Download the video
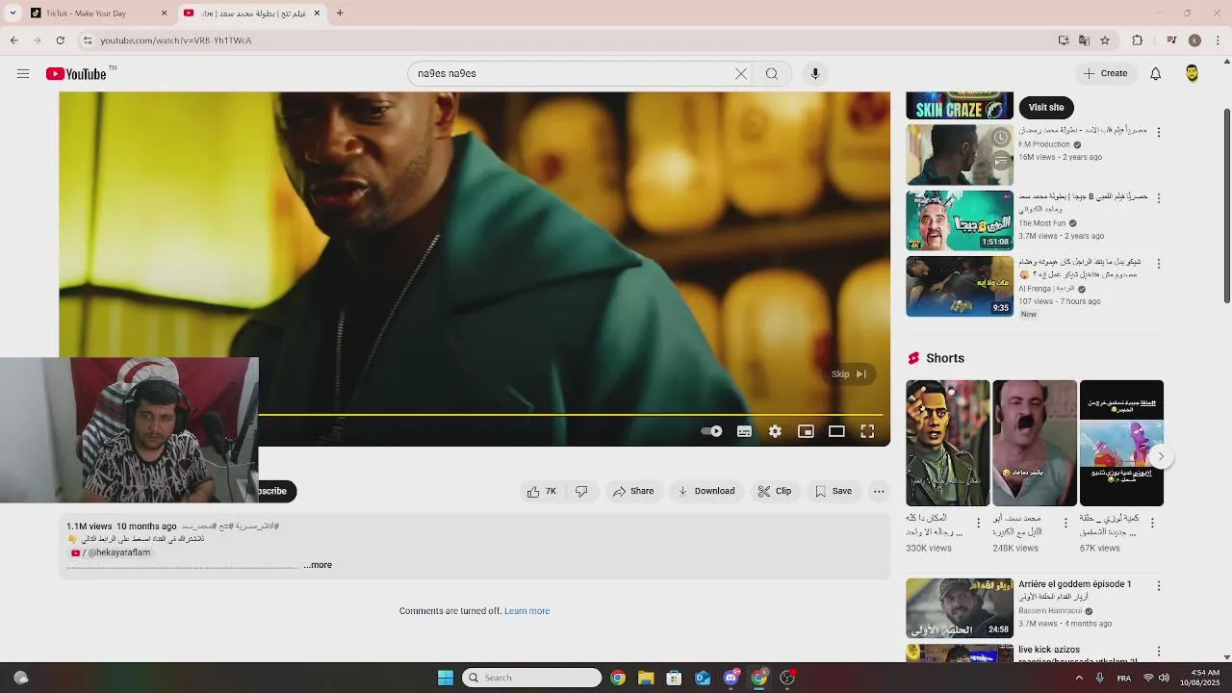This screenshot has height=693, width=1232. coord(706,491)
